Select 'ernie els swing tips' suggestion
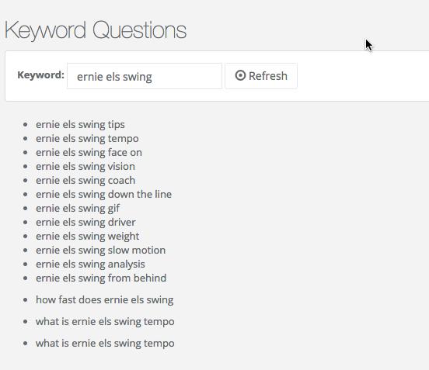The image size is (429, 370). pos(80,125)
